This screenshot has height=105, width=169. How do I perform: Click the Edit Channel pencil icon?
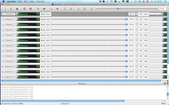coord(71,9)
